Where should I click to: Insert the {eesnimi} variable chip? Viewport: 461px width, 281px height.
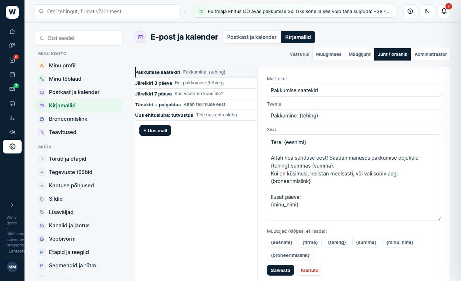(x=282, y=242)
